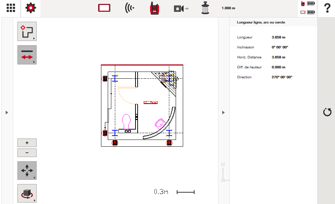Zoom in with the plus button
335x204 pixels.
pos(27,143)
